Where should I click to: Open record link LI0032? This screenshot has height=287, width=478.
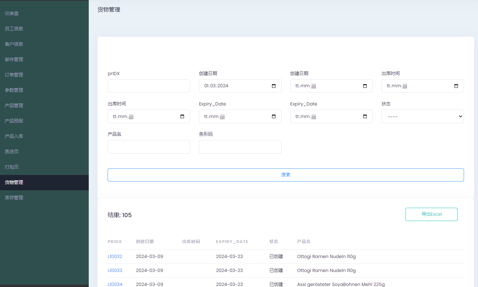115,257
